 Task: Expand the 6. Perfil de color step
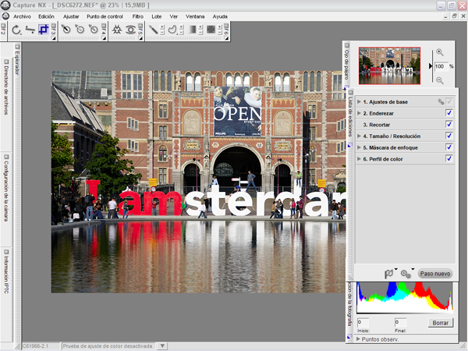pyautogui.click(x=359, y=159)
